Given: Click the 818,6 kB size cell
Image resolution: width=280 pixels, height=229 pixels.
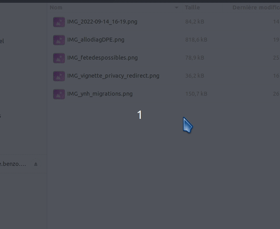Looking at the screenshot, I should (x=196, y=40).
